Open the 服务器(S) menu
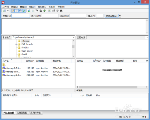Screen dimensions: 150x120 click(42, 7)
